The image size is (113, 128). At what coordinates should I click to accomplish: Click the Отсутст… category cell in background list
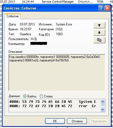[x=85, y=2]
